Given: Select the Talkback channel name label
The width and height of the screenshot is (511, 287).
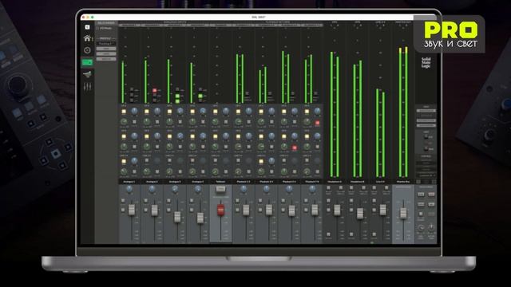Looking at the screenshot, I should point(220,182).
